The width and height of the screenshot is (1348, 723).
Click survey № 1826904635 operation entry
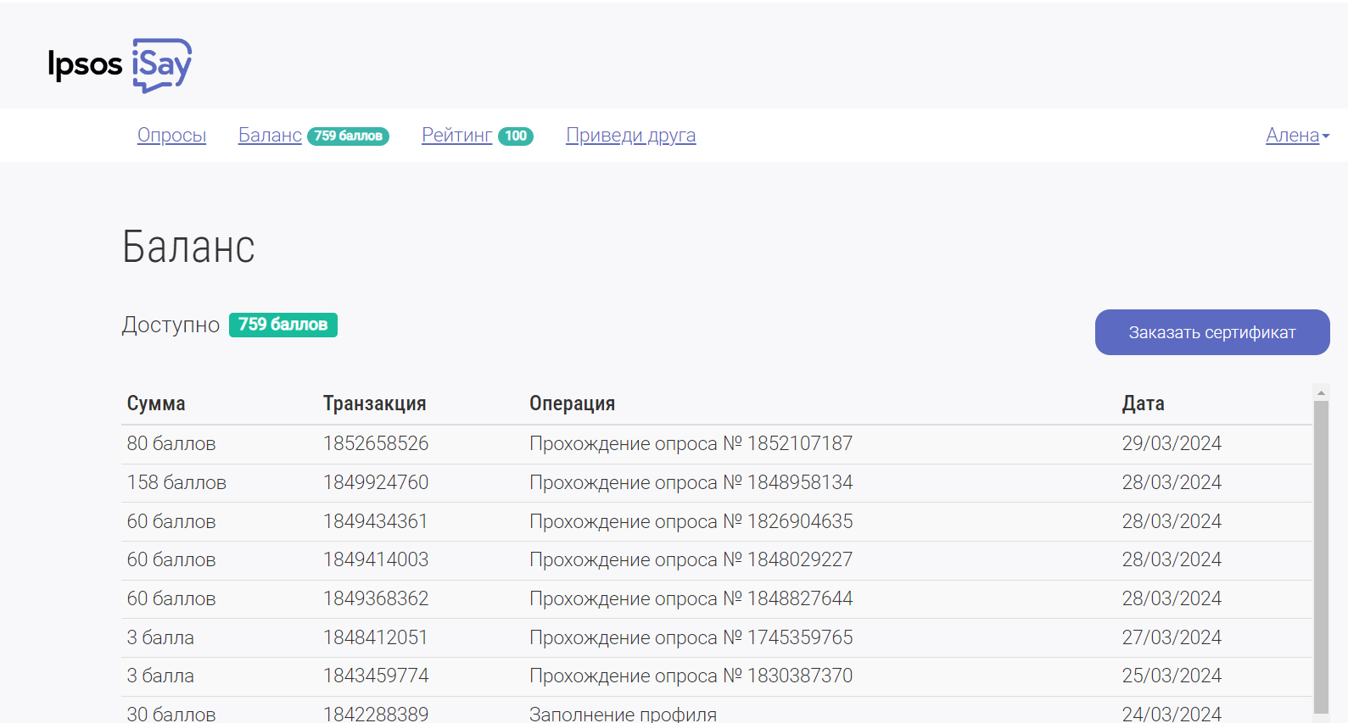point(691,522)
